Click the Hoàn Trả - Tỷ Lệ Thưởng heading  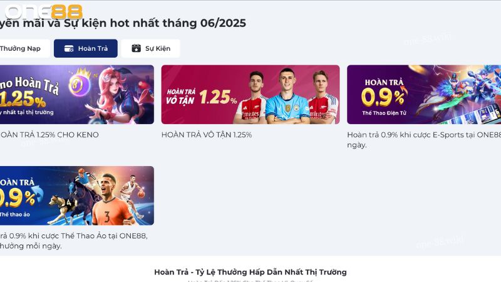point(250,272)
